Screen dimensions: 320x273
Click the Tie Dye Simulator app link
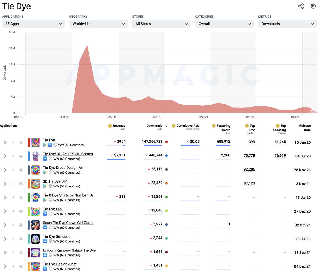point(57,236)
